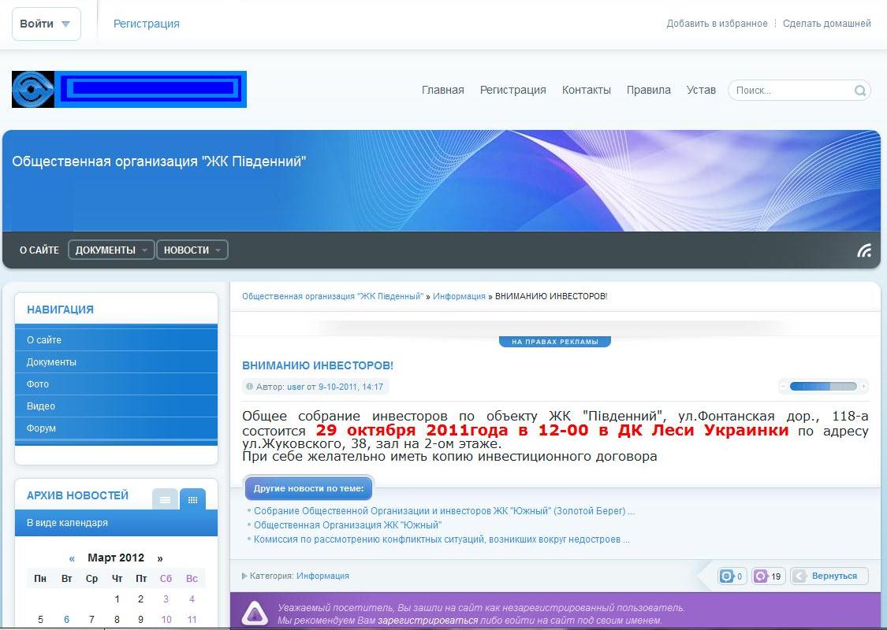The height and width of the screenshot is (630, 887).
Task: Open Контакты in the top menu
Action: tap(586, 90)
